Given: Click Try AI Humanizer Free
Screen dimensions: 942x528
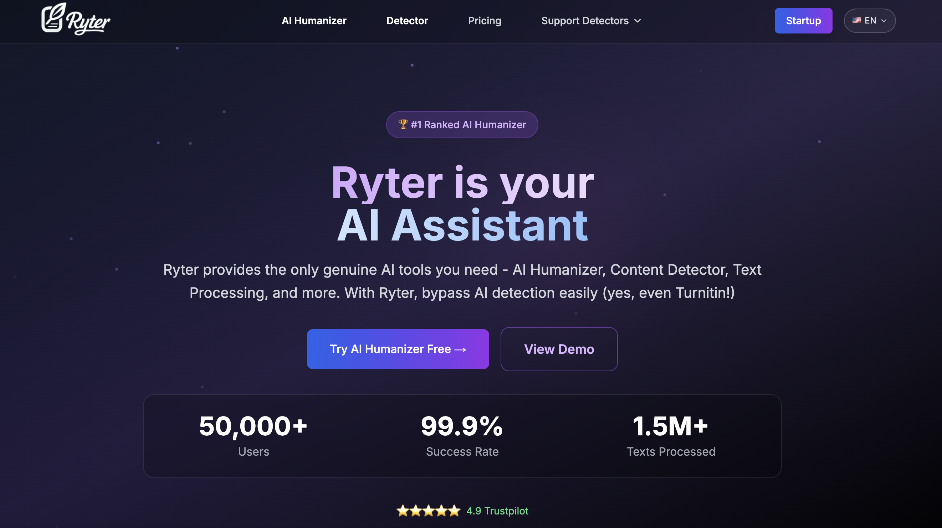Looking at the screenshot, I should tap(398, 349).
